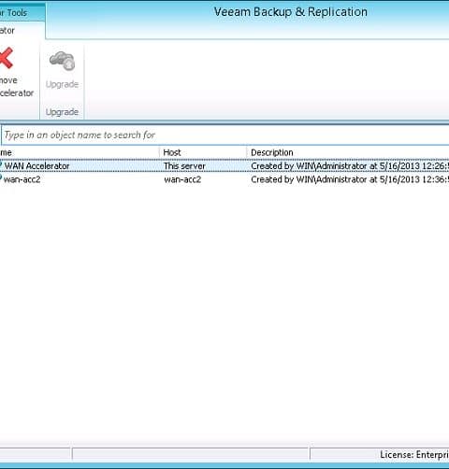The width and height of the screenshot is (449, 469).
Task: Click the red X Remove Accelerator icon
Action: click(x=7, y=58)
